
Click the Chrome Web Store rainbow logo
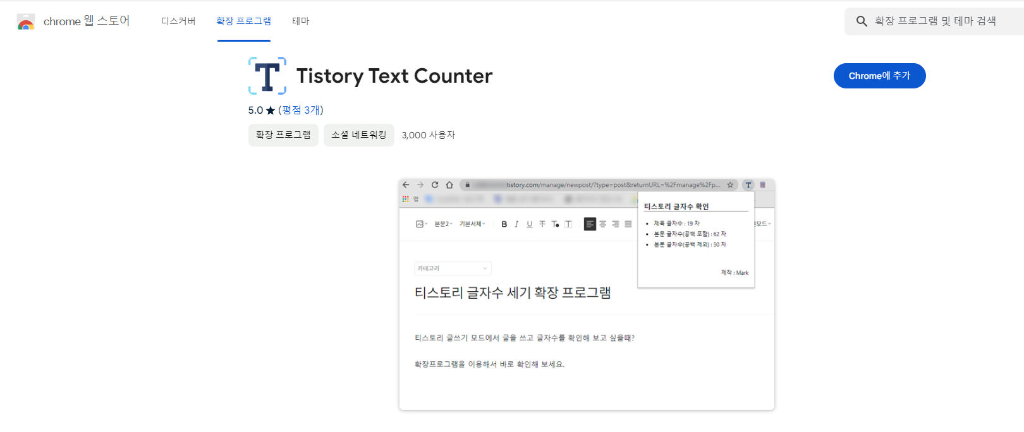click(26, 21)
